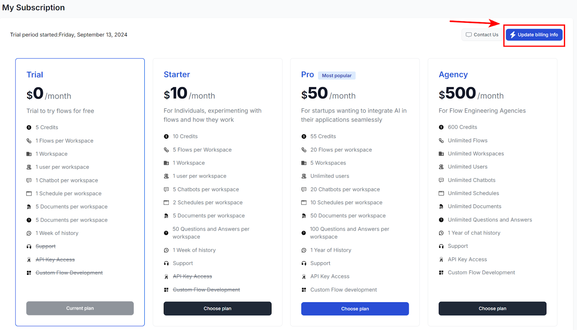Select the chatbot speech-bubble icon in Pro plan
Viewport: 577px width, 330px height.
click(304, 189)
